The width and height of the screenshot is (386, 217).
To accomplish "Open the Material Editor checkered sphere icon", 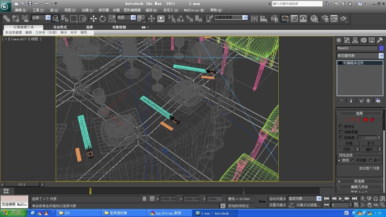I will tap(314, 18).
